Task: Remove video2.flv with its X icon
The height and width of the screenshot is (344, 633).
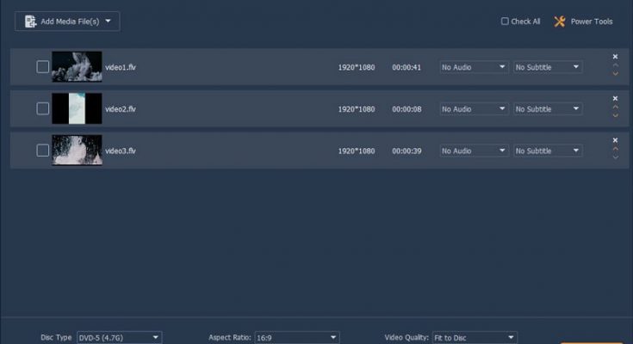Action: coord(615,99)
